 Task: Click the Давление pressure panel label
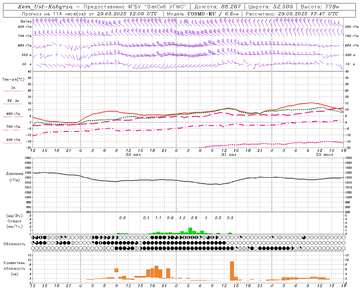click(15, 174)
